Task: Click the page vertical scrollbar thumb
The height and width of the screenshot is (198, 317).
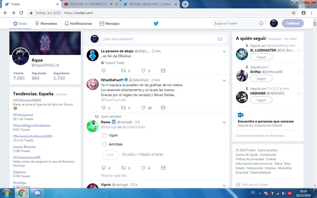Action: (x=315, y=24)
